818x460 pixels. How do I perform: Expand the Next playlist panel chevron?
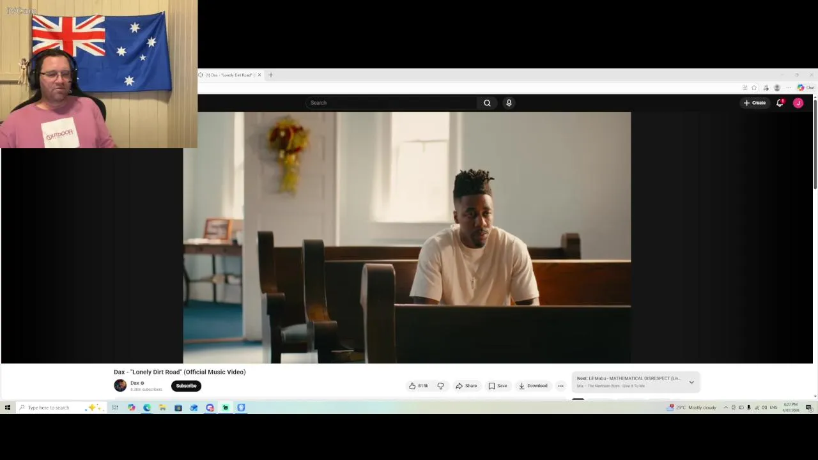pyautogui.click(x=691, y=382)
